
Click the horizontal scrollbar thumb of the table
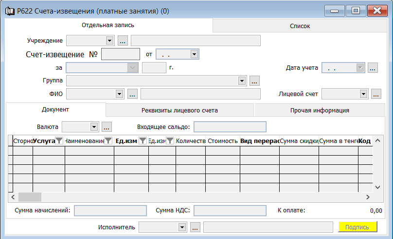[30, 197]
